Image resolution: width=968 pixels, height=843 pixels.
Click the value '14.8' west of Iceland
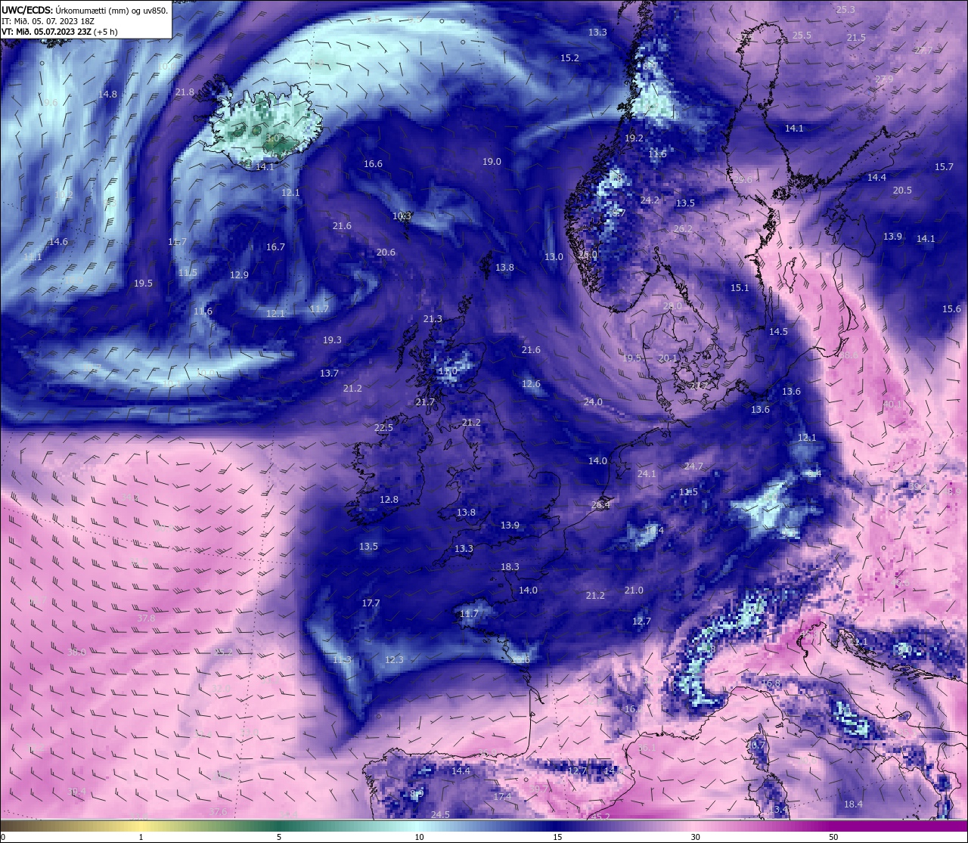[x=107, y=95]
